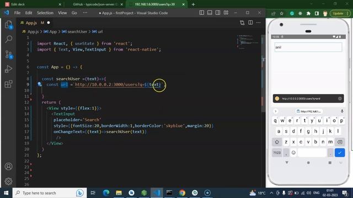This screenshot has height=198, width=353.
Task: Click the Chrome Update button
Action: coord(340,13)
